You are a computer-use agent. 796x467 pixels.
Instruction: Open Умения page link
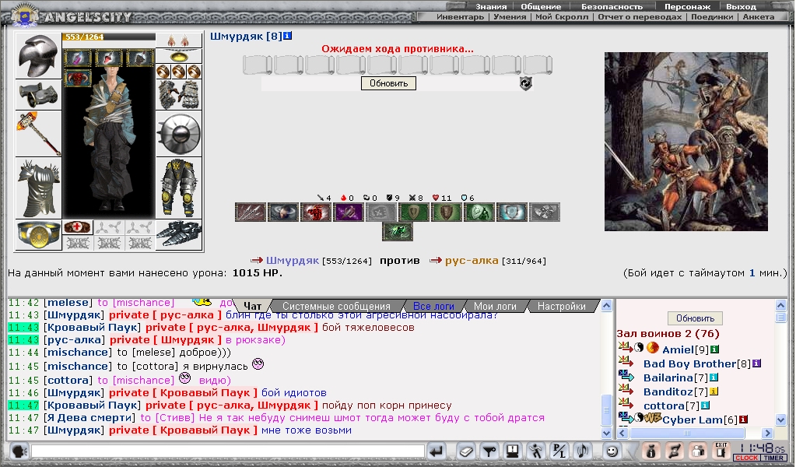click(x=509, y=17)
